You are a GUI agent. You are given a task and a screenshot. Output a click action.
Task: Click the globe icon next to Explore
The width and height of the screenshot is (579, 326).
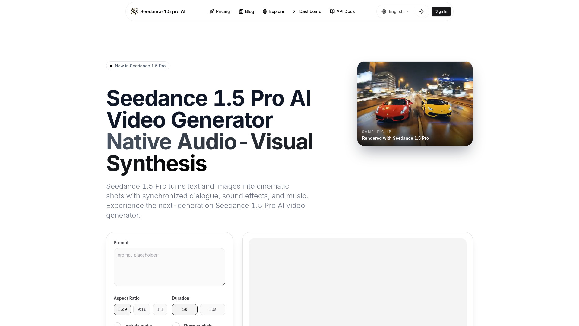265,11
